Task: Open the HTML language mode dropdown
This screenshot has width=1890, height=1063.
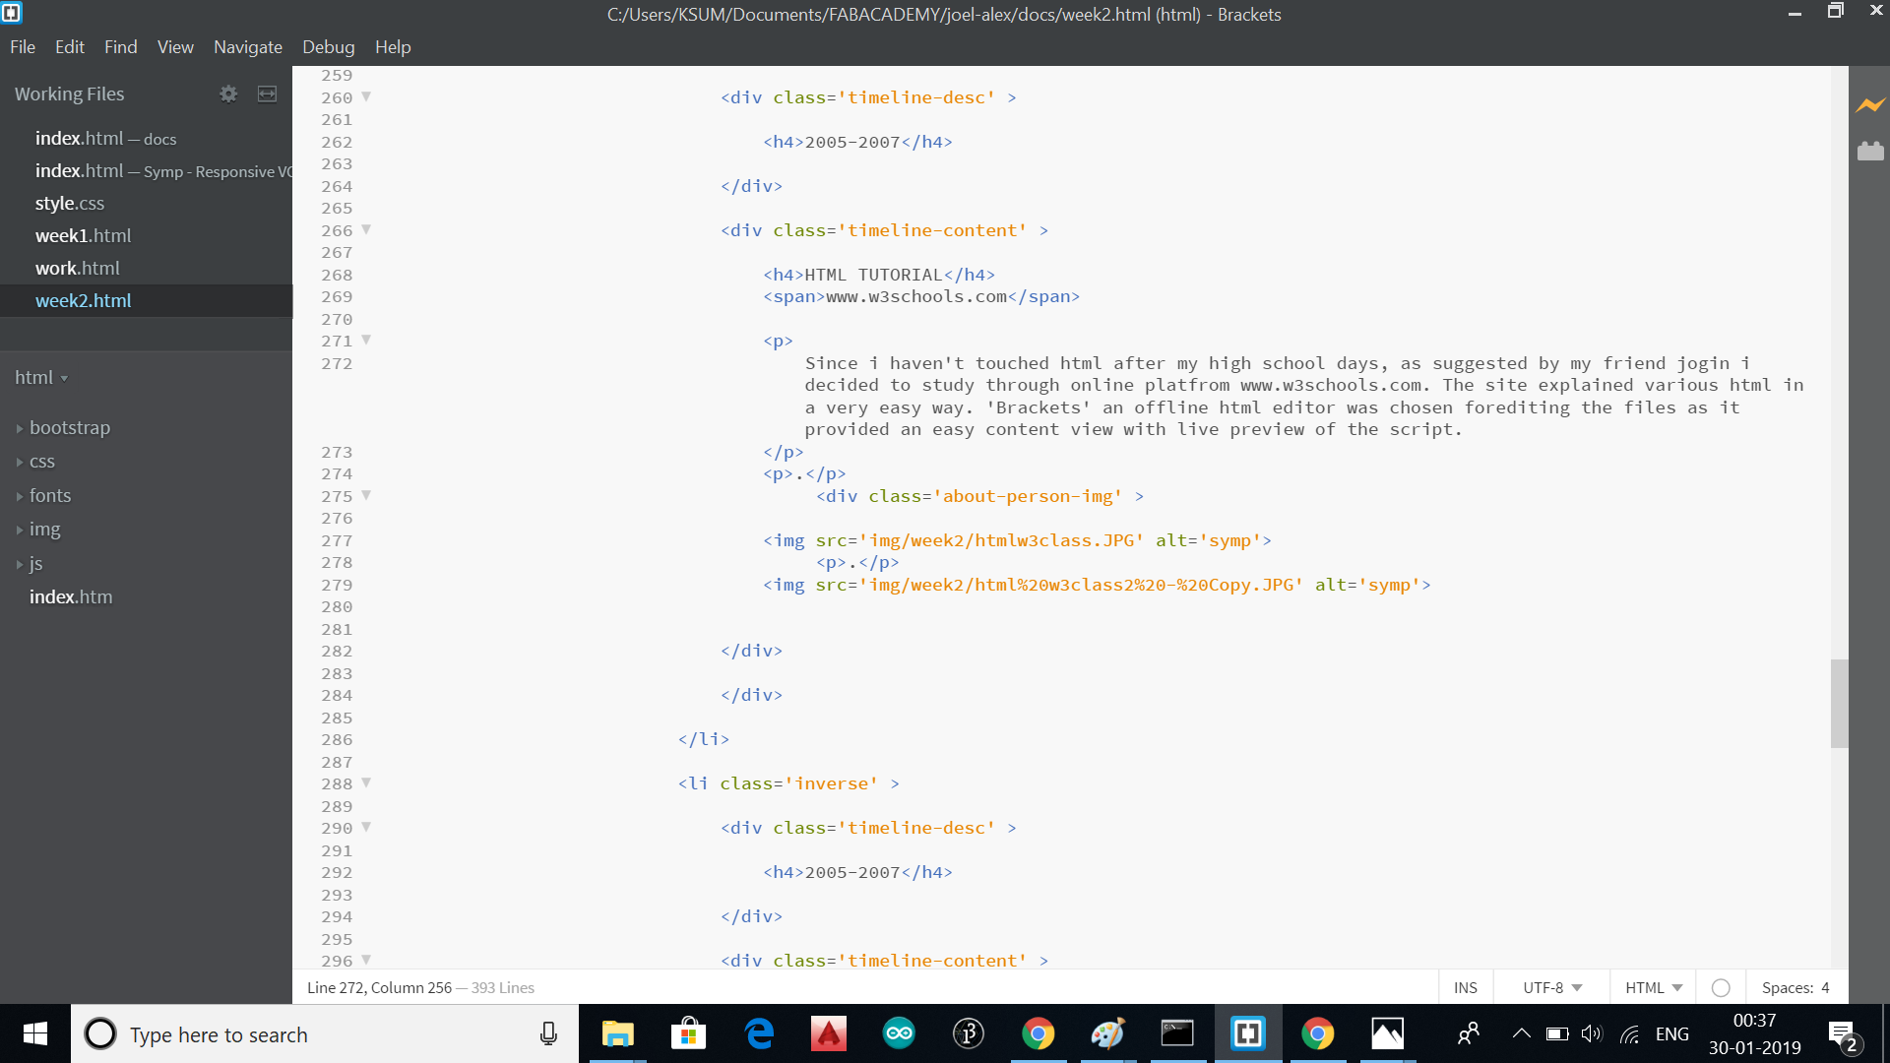Action: 1653,987
